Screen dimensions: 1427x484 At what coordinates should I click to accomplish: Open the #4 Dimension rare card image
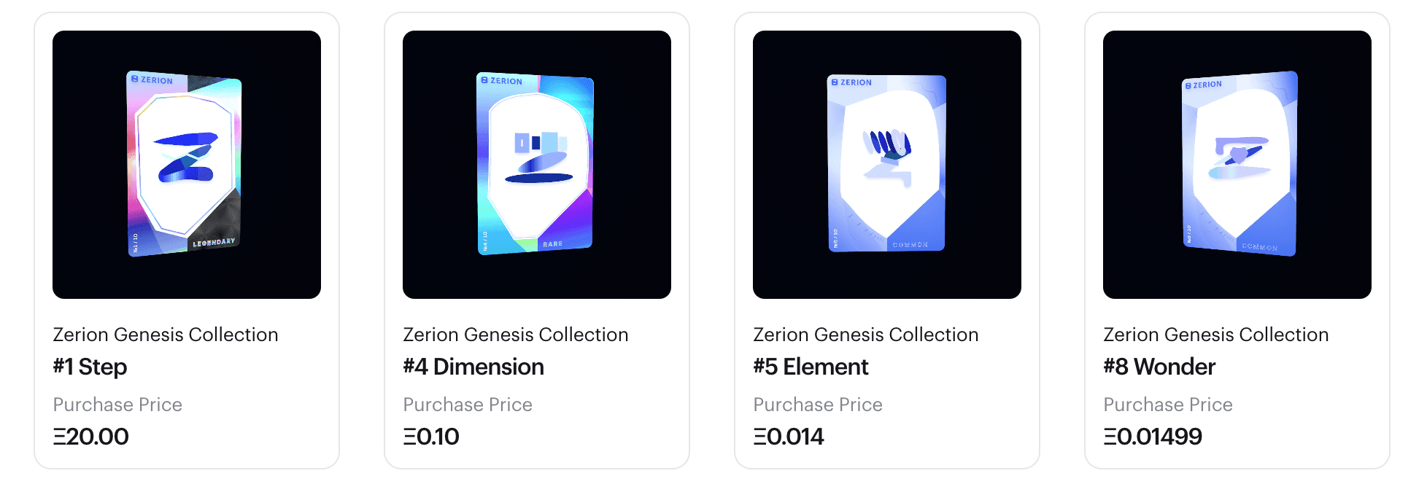point(537,165)
